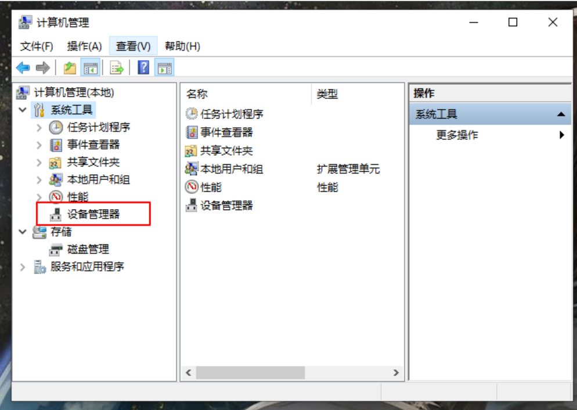Image resolution: width=577 pixels, height=410 pixels.
Task: Toggle the Action pane toolbar button
Action: coord(164,68)
